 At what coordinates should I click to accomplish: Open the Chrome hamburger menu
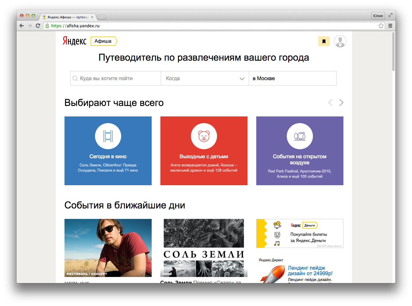pos(390,26)
